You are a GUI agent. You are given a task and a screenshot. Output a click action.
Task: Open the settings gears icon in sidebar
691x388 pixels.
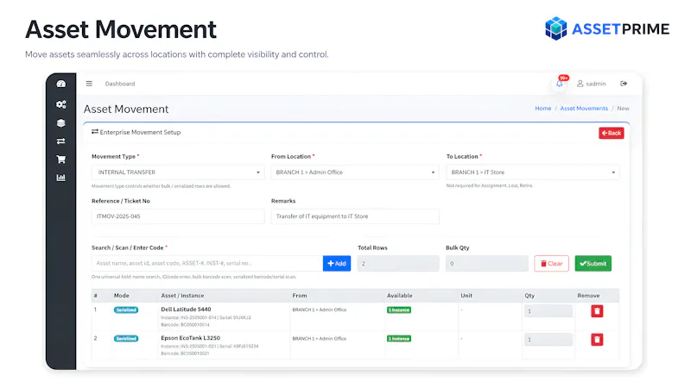(x=60, y=104)
